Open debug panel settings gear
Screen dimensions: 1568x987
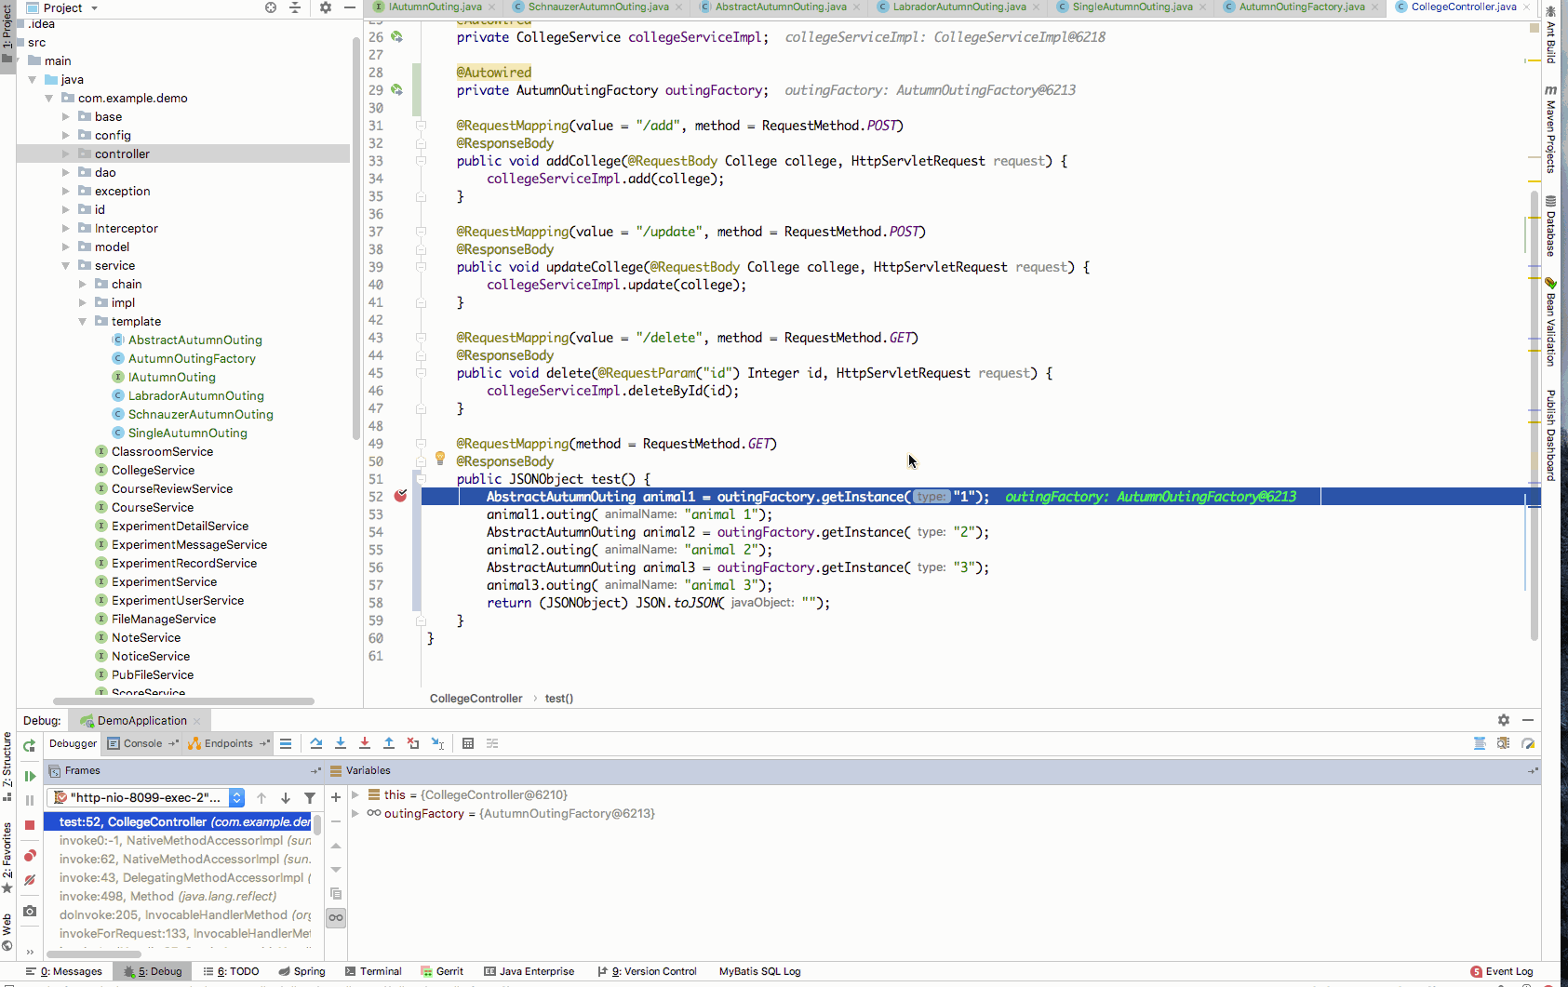click(1504, 720)
